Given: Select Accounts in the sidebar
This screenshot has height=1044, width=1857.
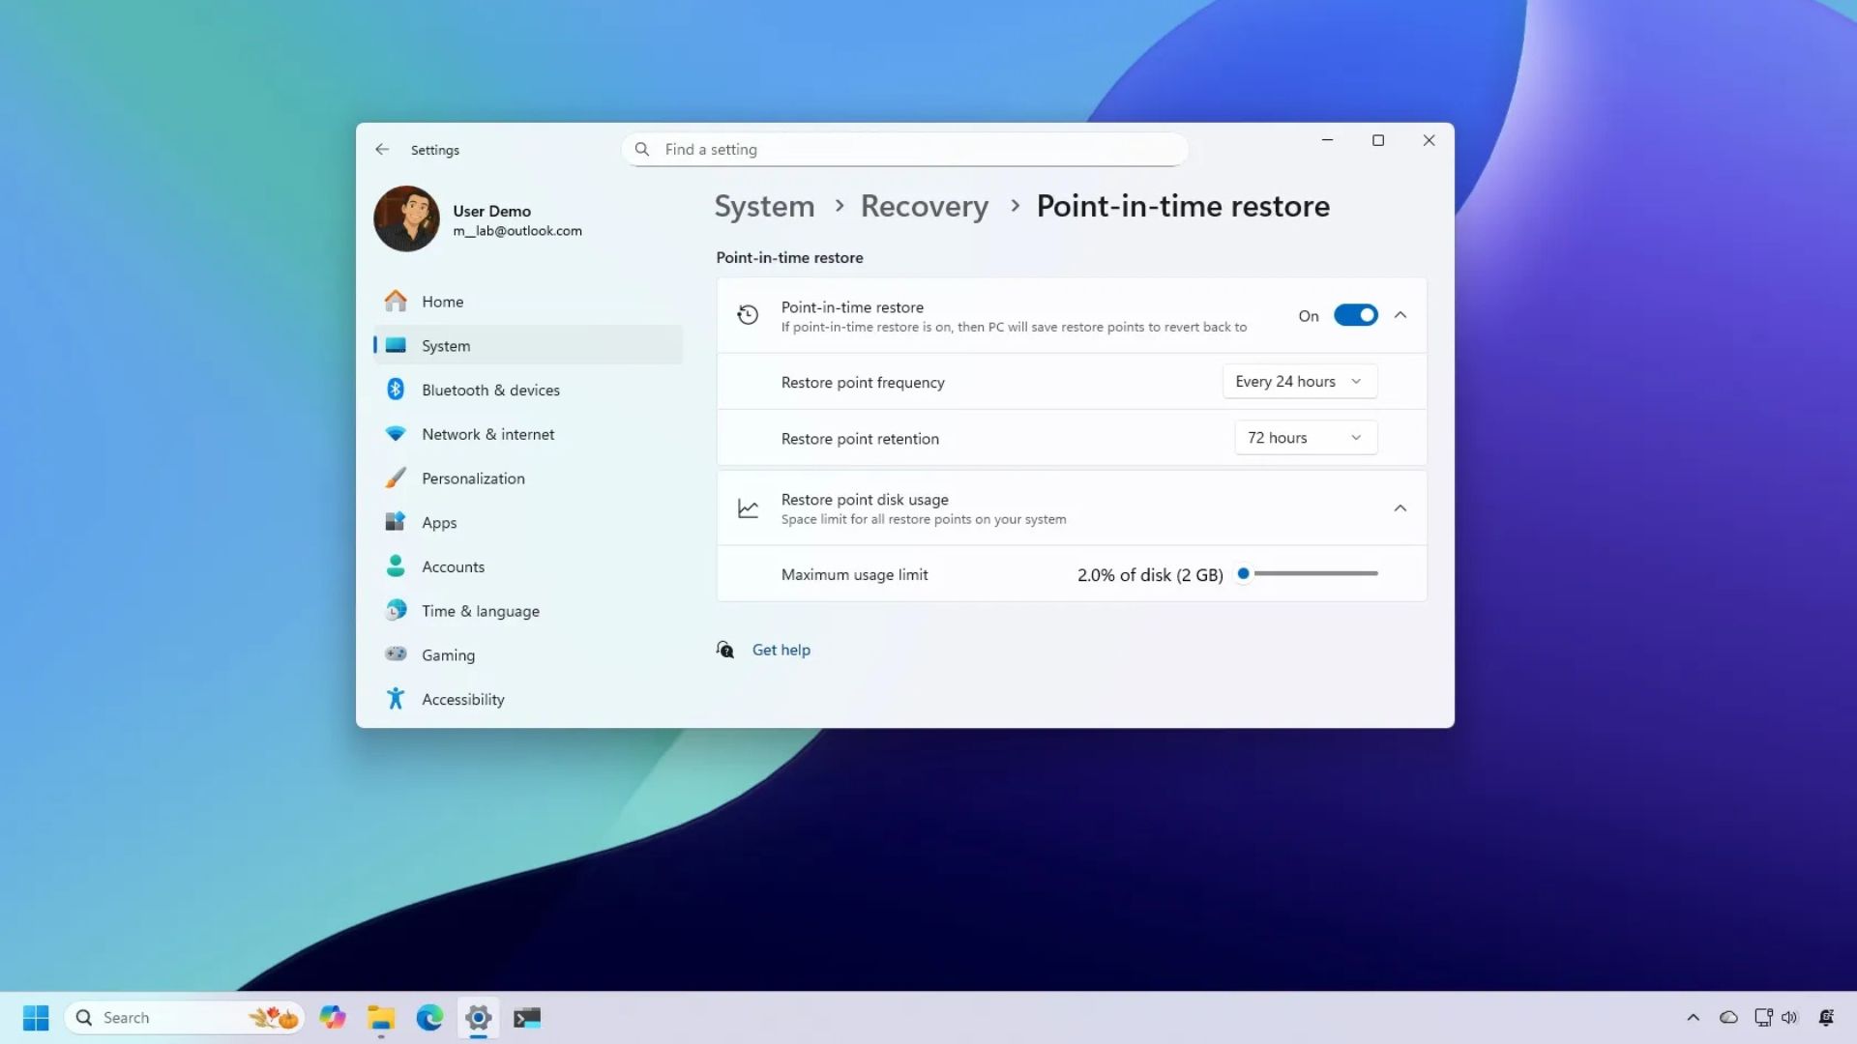Looking at the screenshot, I should (x=453, y=566).
